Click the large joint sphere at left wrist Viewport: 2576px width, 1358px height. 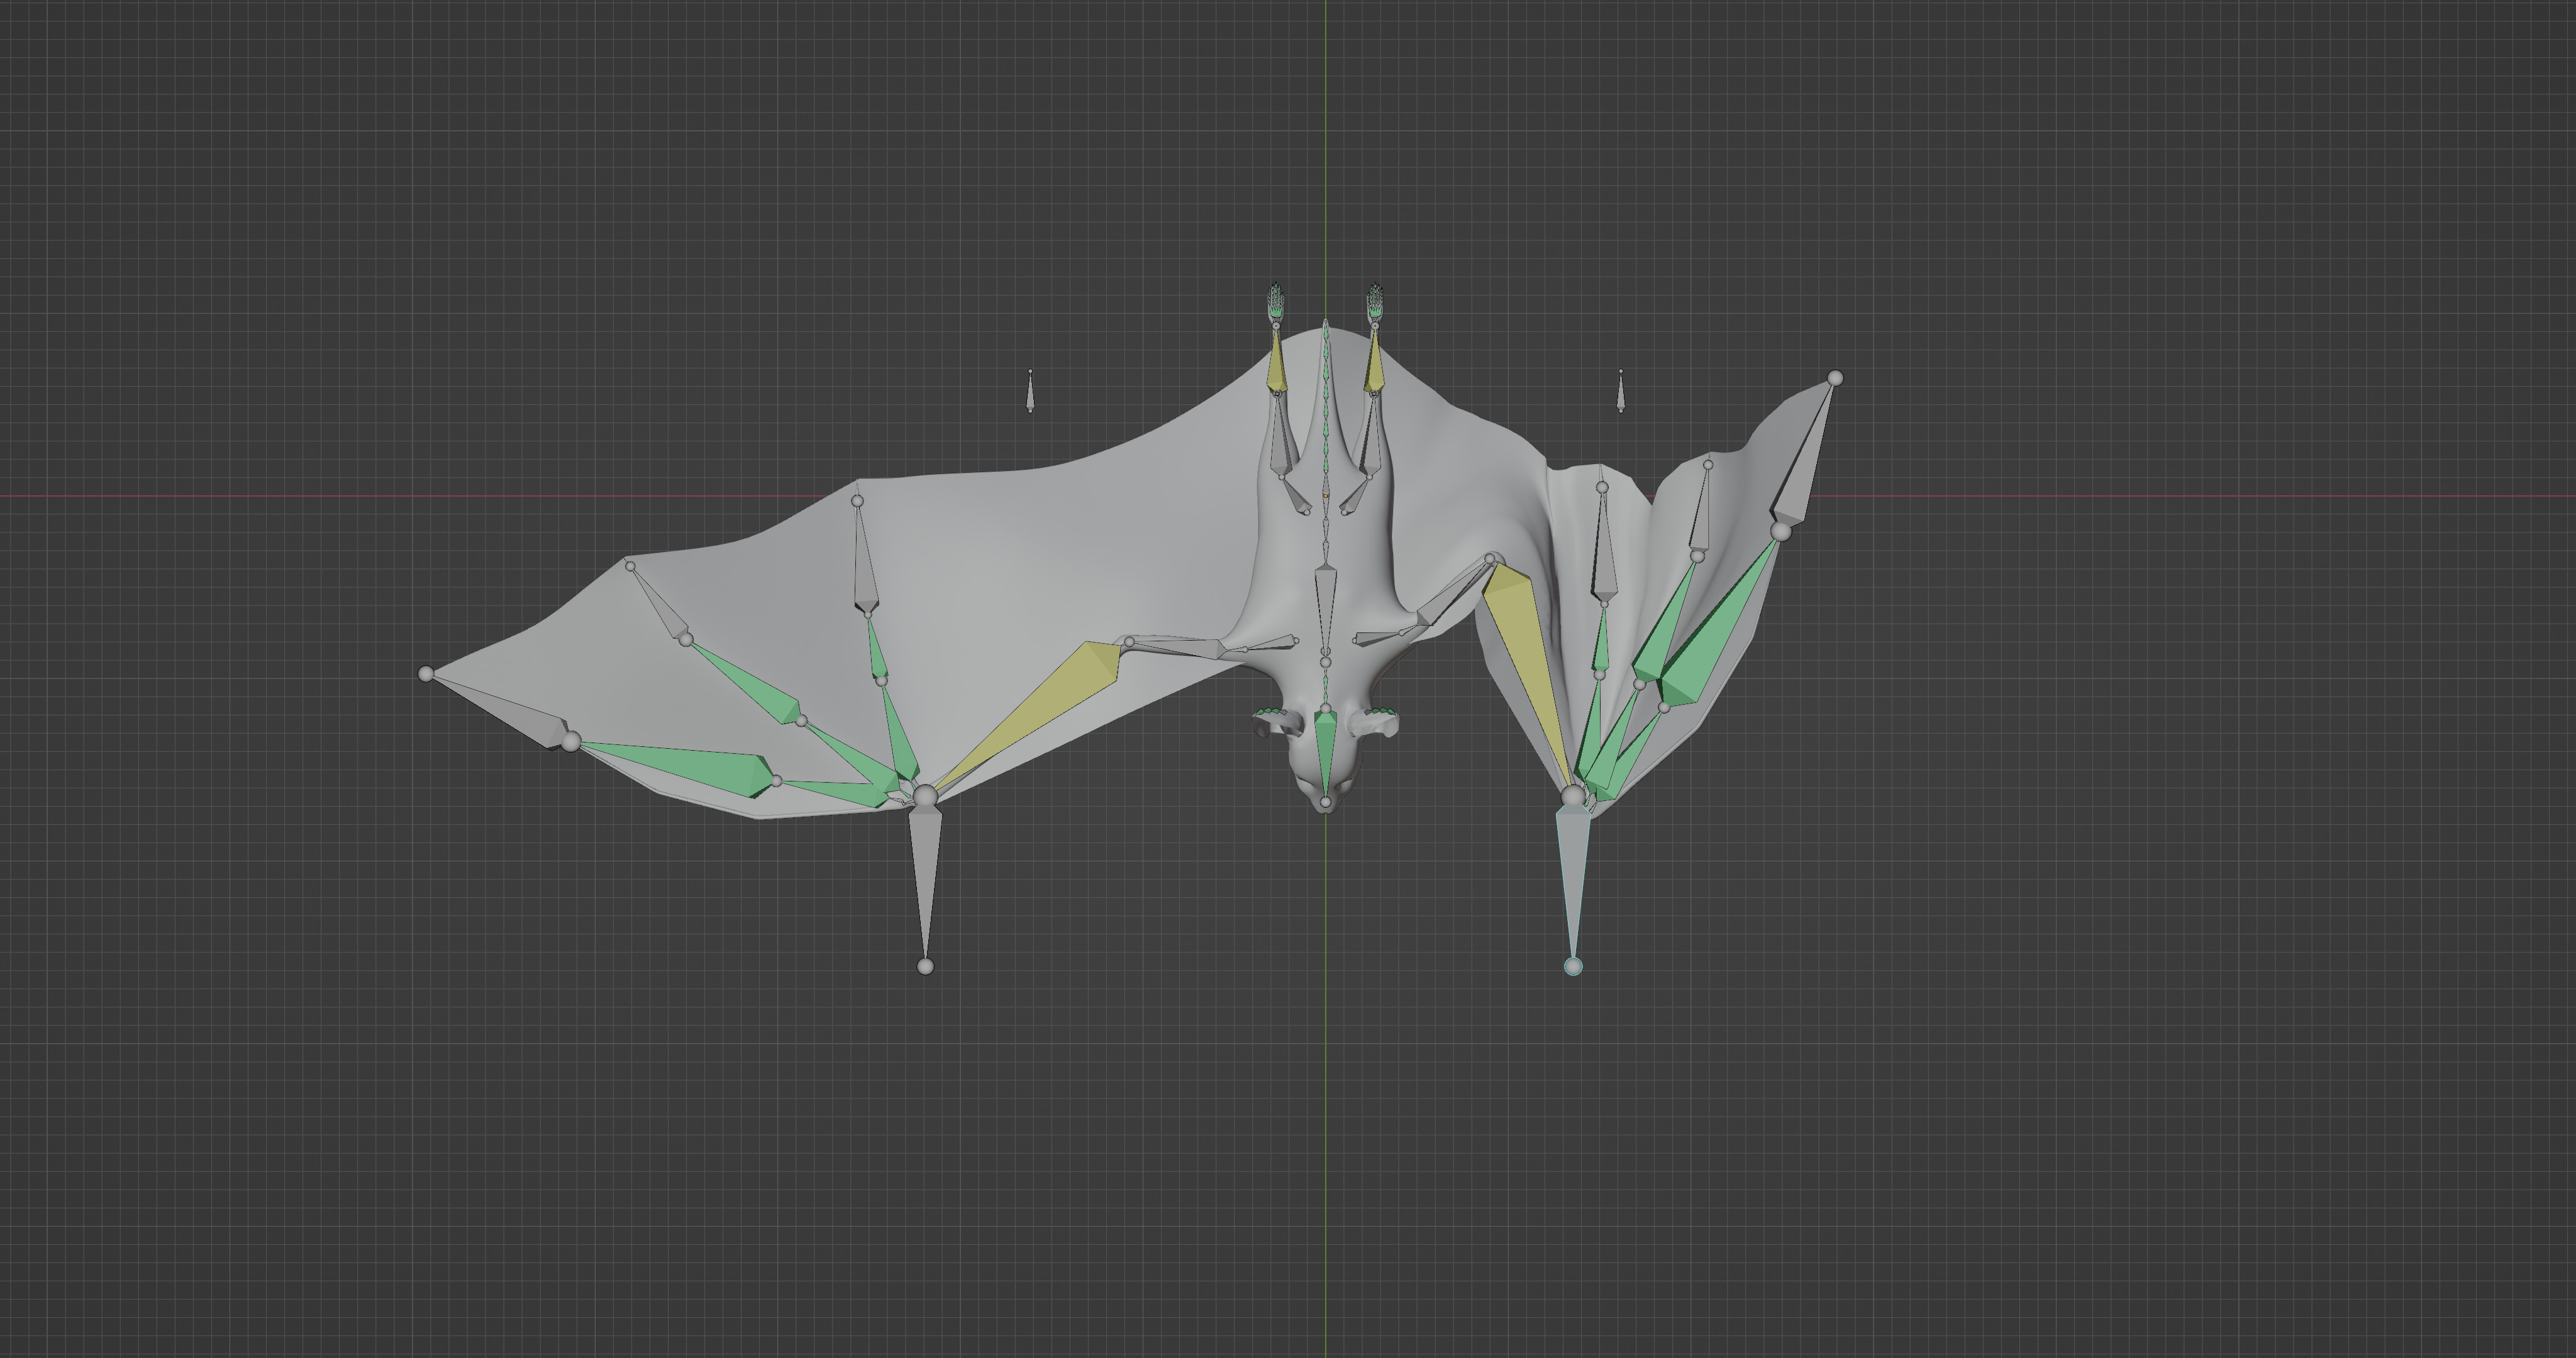point(926,796)
